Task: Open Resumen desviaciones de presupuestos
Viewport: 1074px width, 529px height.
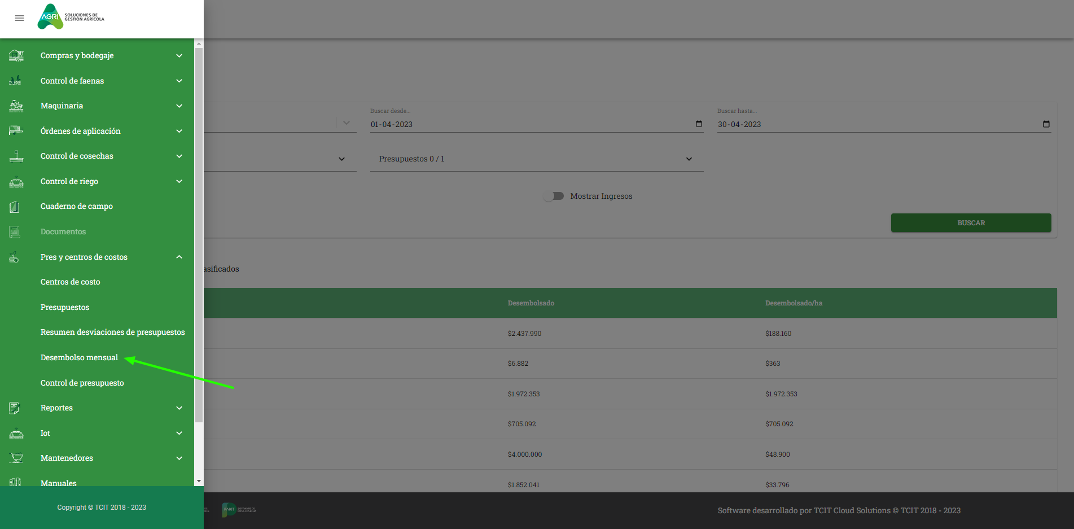Action: point(113,332)
